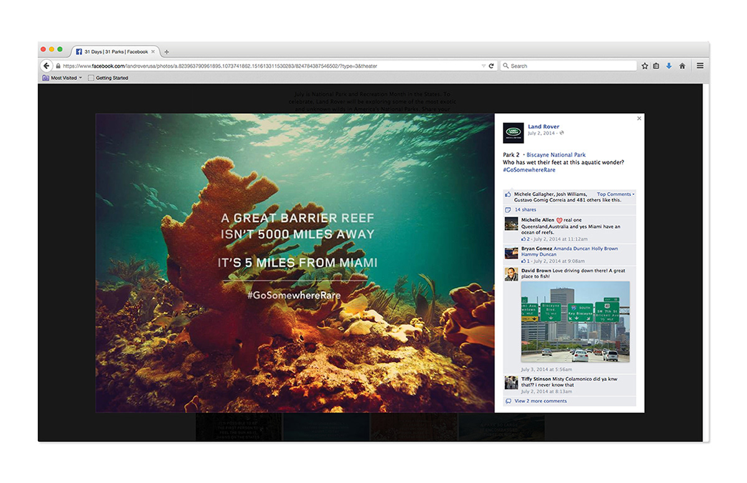Close the 31 Days | 31 Parks tab
This screenshot has width=747, height=483.
click(153, 52)
